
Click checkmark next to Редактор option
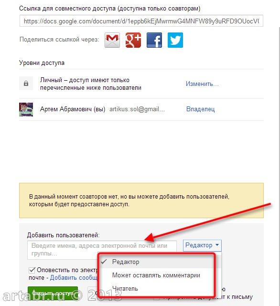tap(104, 262)
